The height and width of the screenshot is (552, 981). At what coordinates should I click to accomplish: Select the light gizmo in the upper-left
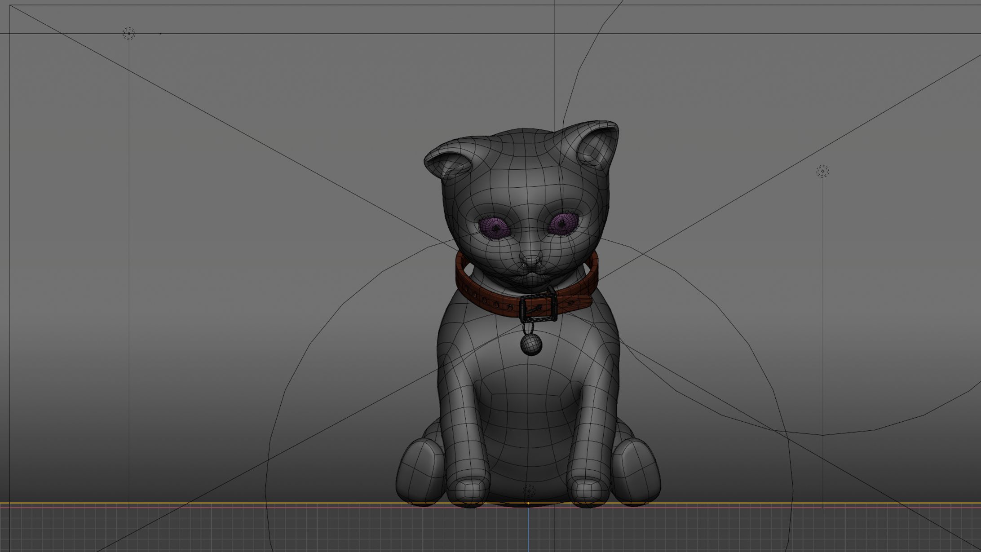pos(129,33)
